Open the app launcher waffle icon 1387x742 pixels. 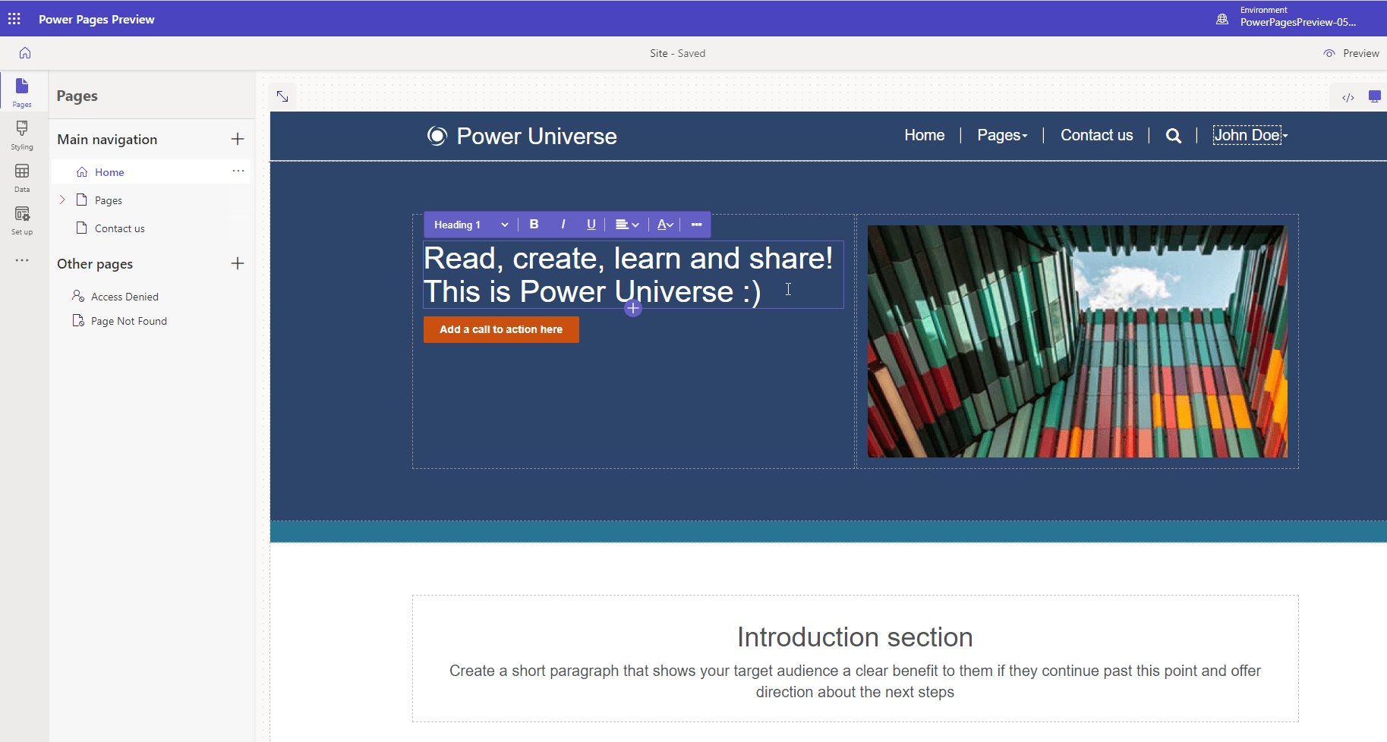(x=14, y=18)
